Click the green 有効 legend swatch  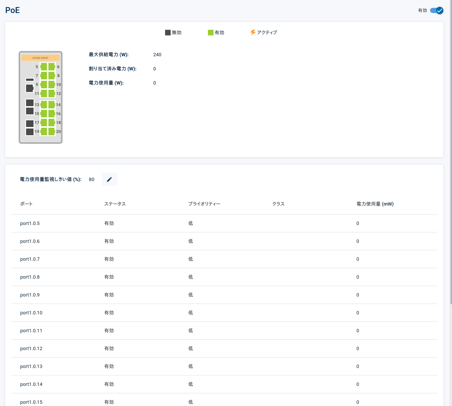pos(211,32)
